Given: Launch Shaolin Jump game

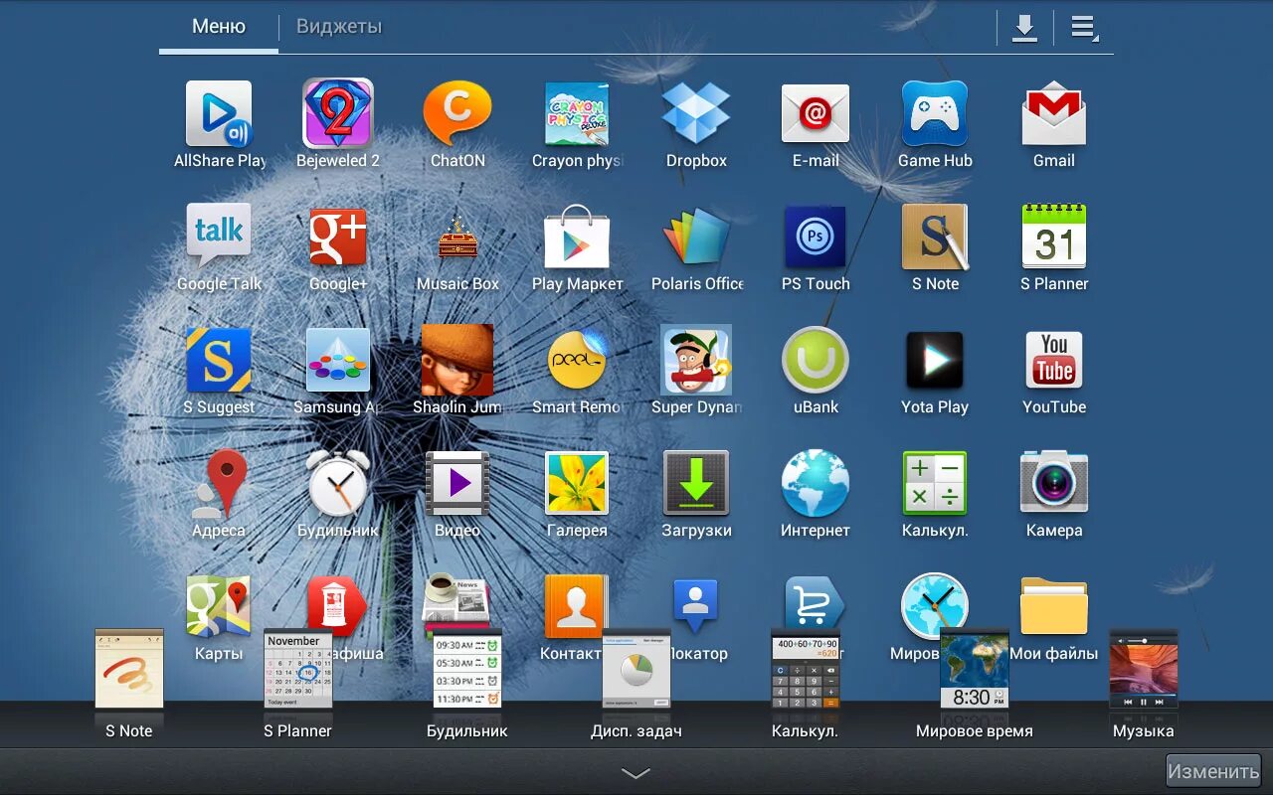Looking at the screenshot, I should pyautogui.click(x=457, y=360).
